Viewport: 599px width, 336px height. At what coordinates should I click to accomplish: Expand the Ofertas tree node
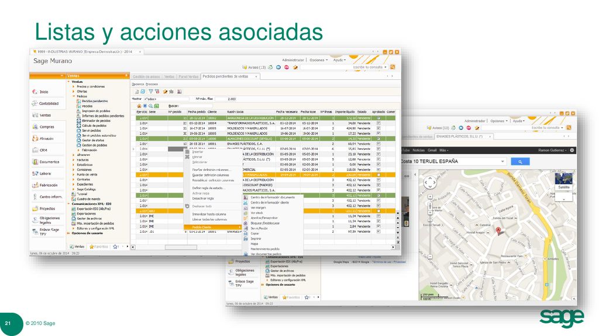(x=73, y=92)
